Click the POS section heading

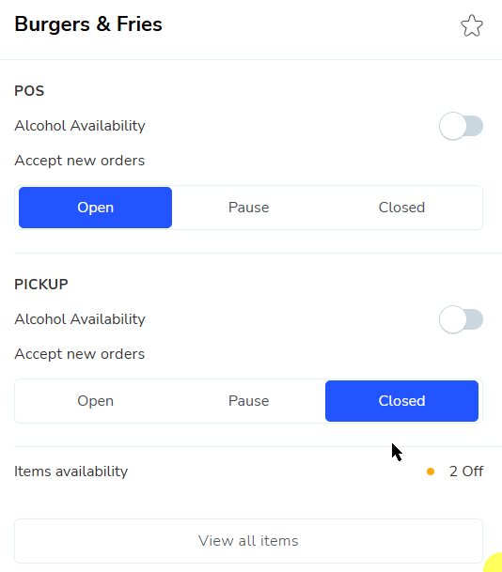[29, 91]
